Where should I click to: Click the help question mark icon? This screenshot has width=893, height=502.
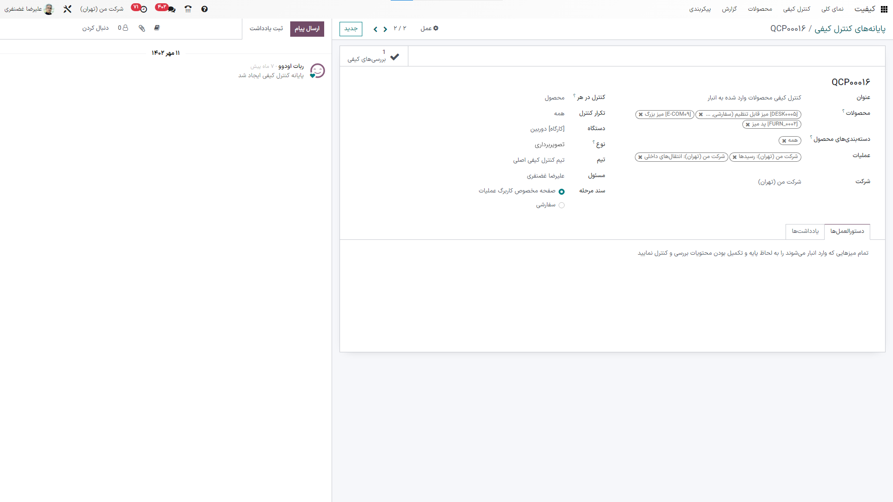[x=205, y=9]
